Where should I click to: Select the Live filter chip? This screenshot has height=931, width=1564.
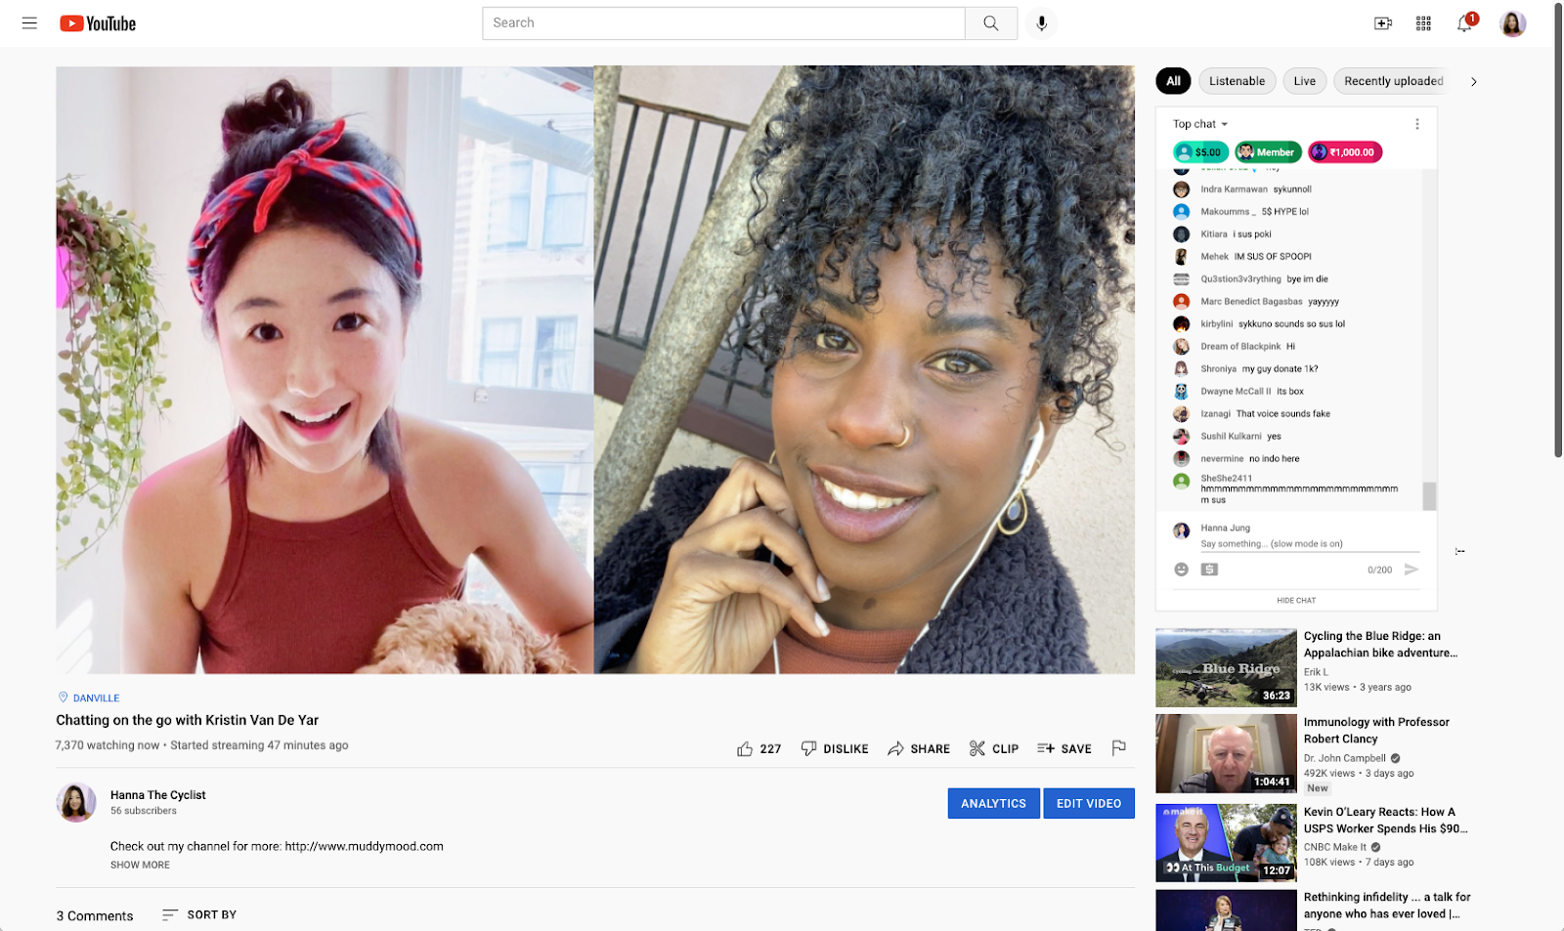pos(1305,81)
